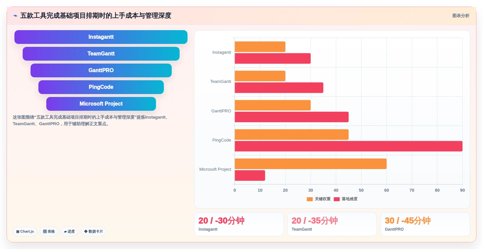Toggle the 落地难度 legend item
The image size is (483, 249).
[x=345, y=199]
